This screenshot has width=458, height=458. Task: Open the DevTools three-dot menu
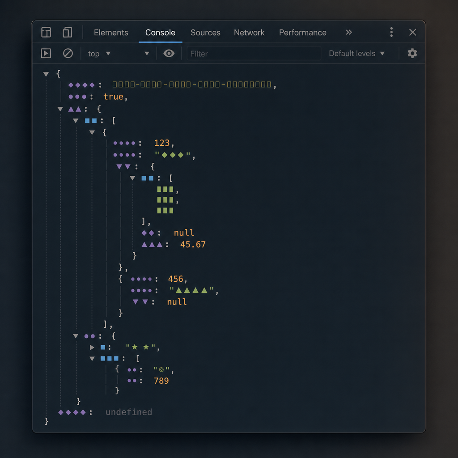tap(391, 32)
